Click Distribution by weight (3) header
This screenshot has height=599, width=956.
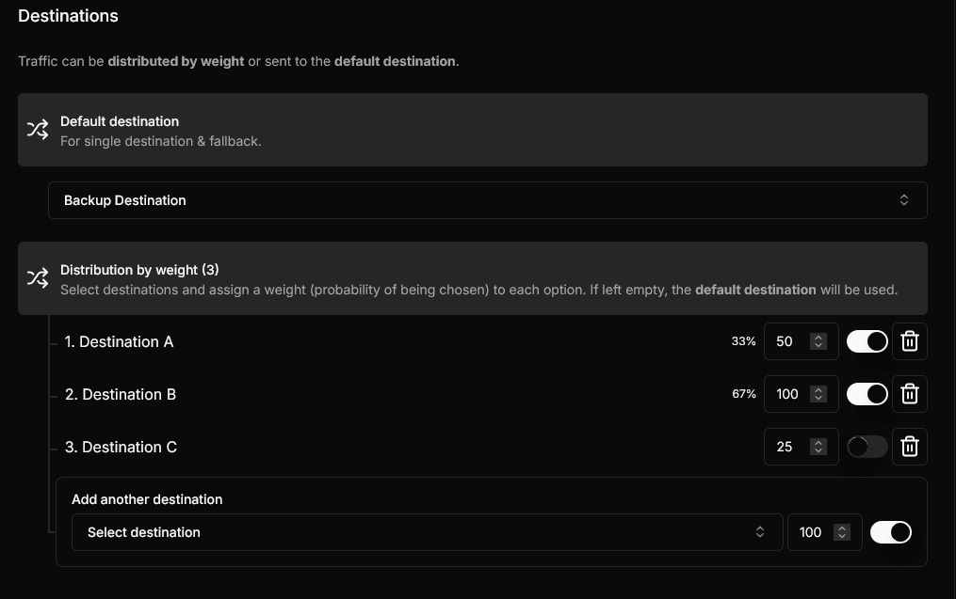[471, 278]
